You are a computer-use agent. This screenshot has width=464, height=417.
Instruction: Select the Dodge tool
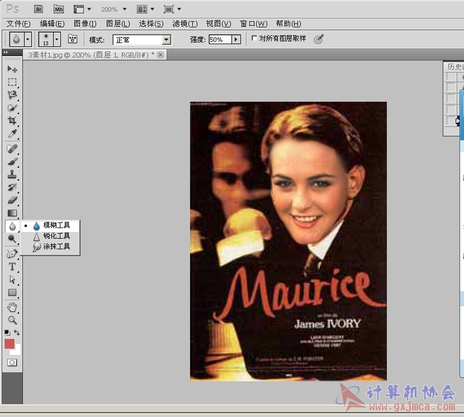click(12, 239)
